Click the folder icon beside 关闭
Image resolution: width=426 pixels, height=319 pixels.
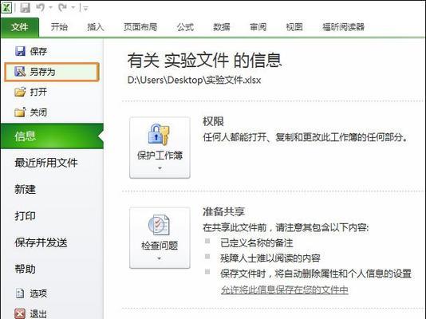click(x=20, y=112)
